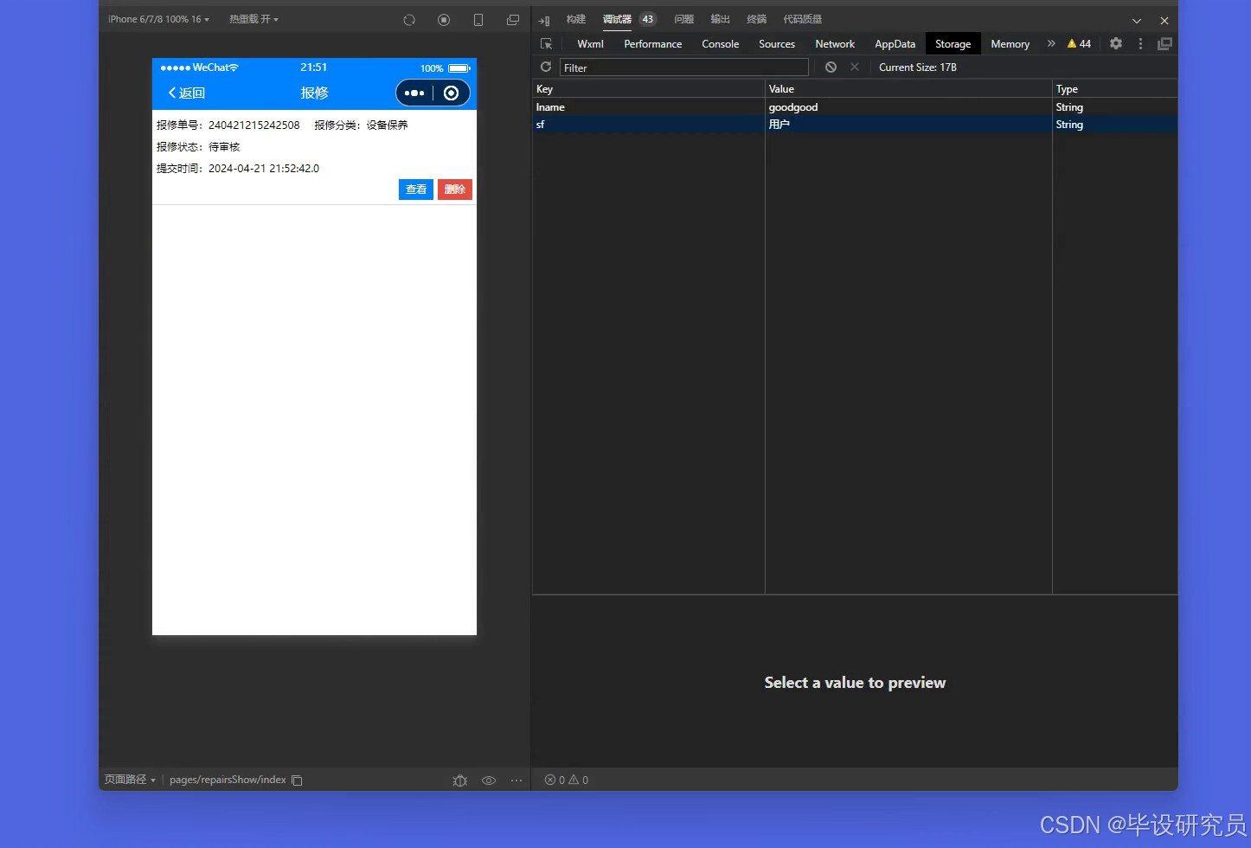Toggle the eye preview icon in status bar
1251x848 pixels.
coord(489,781)
